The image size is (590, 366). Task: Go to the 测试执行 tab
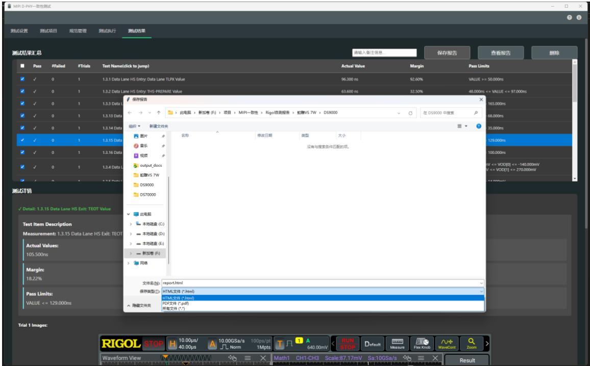(x=107, y=31)
